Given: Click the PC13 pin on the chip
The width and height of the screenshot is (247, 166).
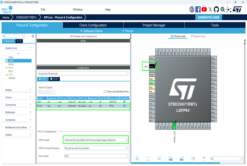Looking at the screenshot, I should click(151, 67).
